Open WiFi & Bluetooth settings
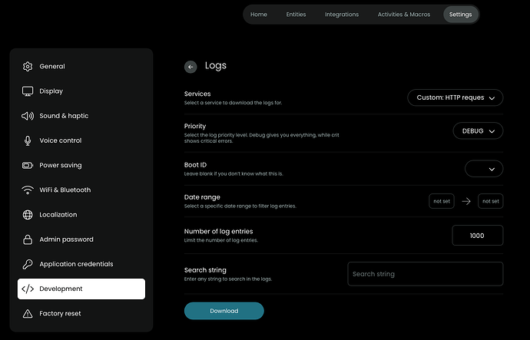Image resolution: width=530 pixels, height=340 pixels. coord(81,190)
